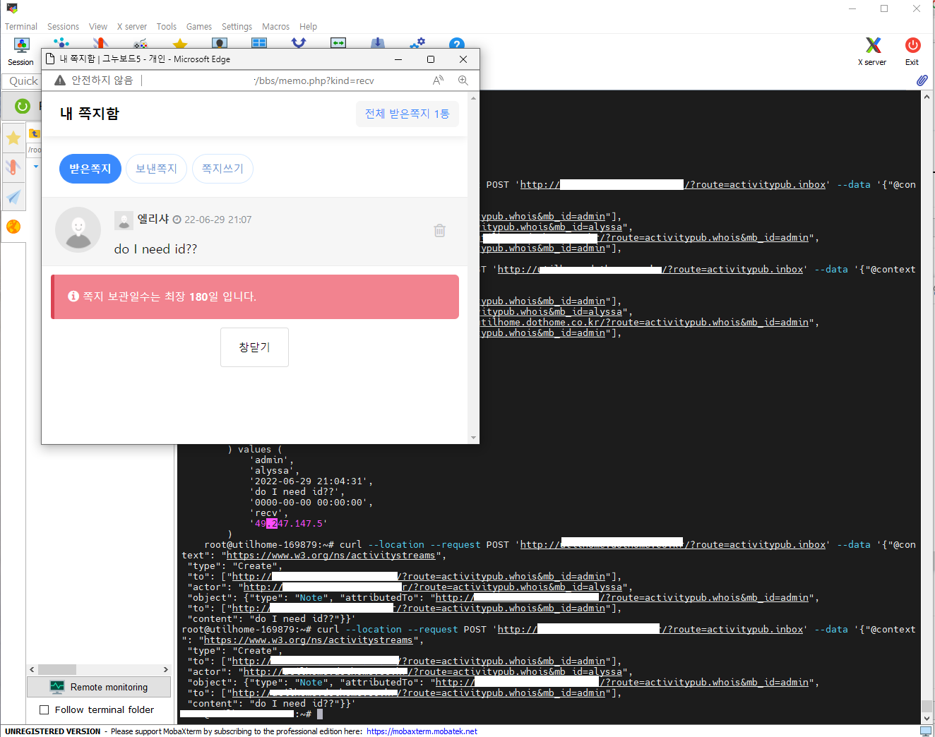This screenshot has width=935, height=737.
Task: Click the terminal scrollbar down arrow
Action: (927, 719)
